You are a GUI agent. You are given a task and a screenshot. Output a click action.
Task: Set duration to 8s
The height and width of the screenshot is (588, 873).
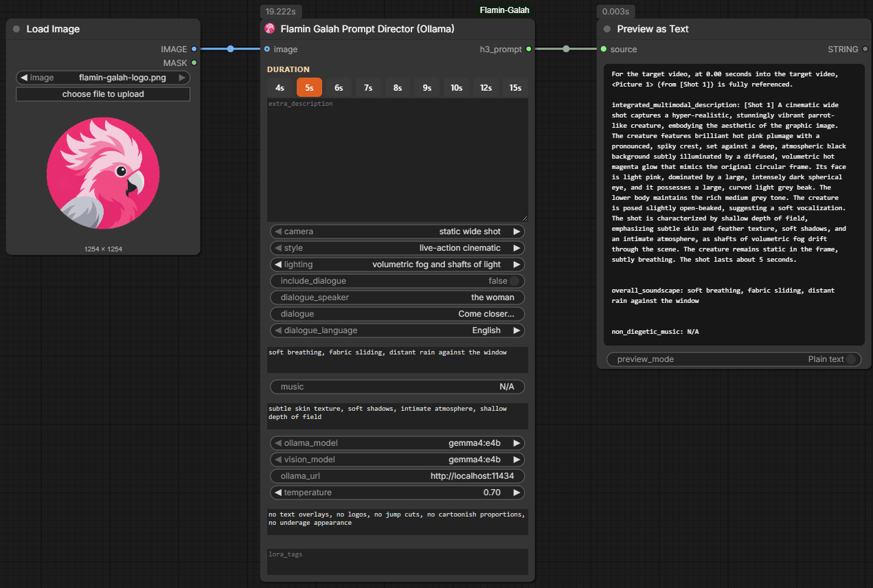point(398,87)
